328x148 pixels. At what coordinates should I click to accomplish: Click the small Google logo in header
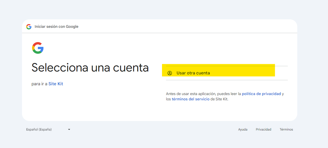pyautogui.click(x=29, y=26)
